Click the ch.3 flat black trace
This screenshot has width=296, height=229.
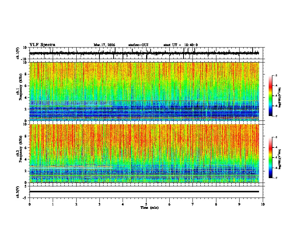point(144,192)
